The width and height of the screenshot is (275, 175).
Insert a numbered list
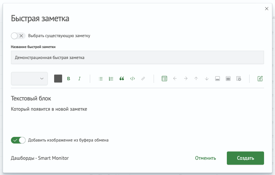click(x=111, y=79)
